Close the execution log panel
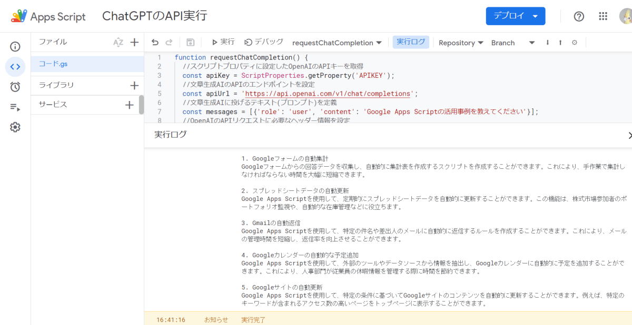This screenshot has height=325, width=632. click(629, 135)
